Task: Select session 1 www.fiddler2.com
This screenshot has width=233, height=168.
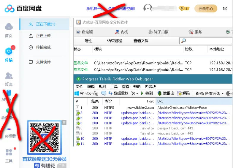Action: (153, 107)
